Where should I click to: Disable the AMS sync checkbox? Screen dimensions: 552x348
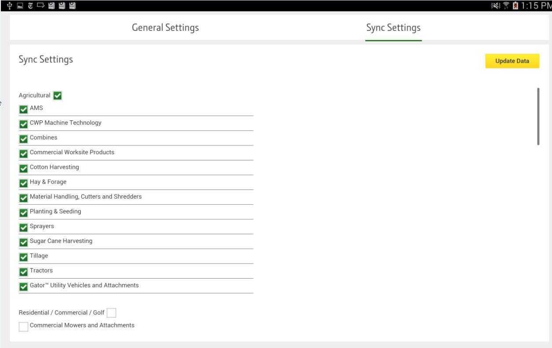click(23, 108)
